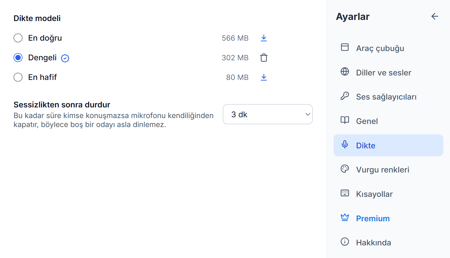Open Genel settings

point(388,121)
